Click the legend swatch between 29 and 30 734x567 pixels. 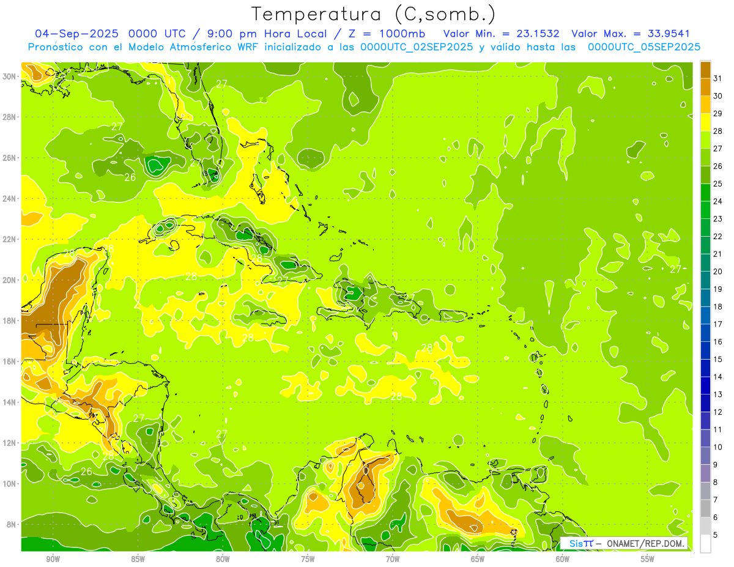point(705,105)
